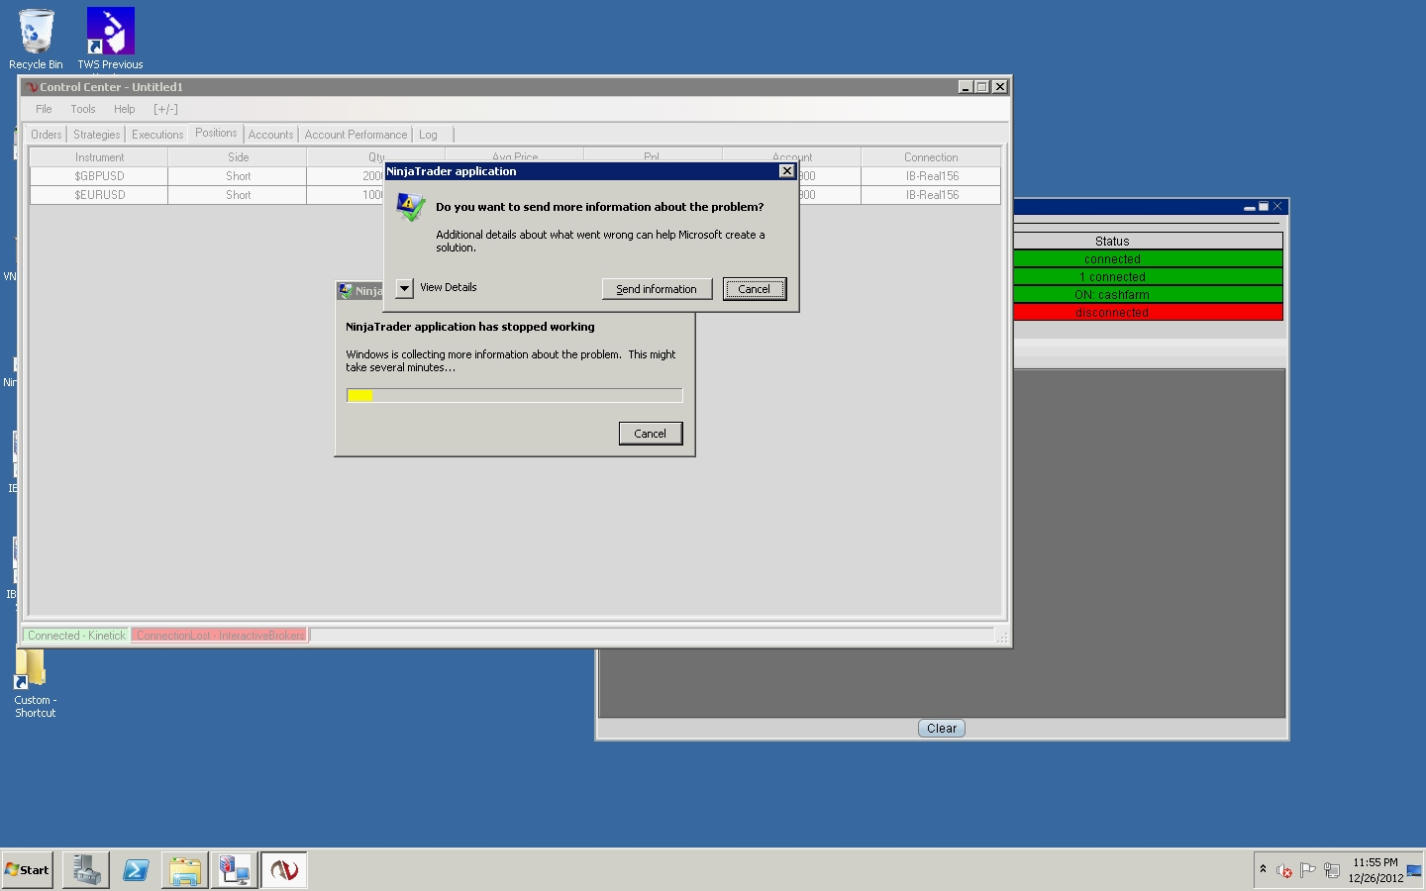Screen dimensions: 1426x891
Task: Cancel the send more information dialog
Action: point(755,289)
